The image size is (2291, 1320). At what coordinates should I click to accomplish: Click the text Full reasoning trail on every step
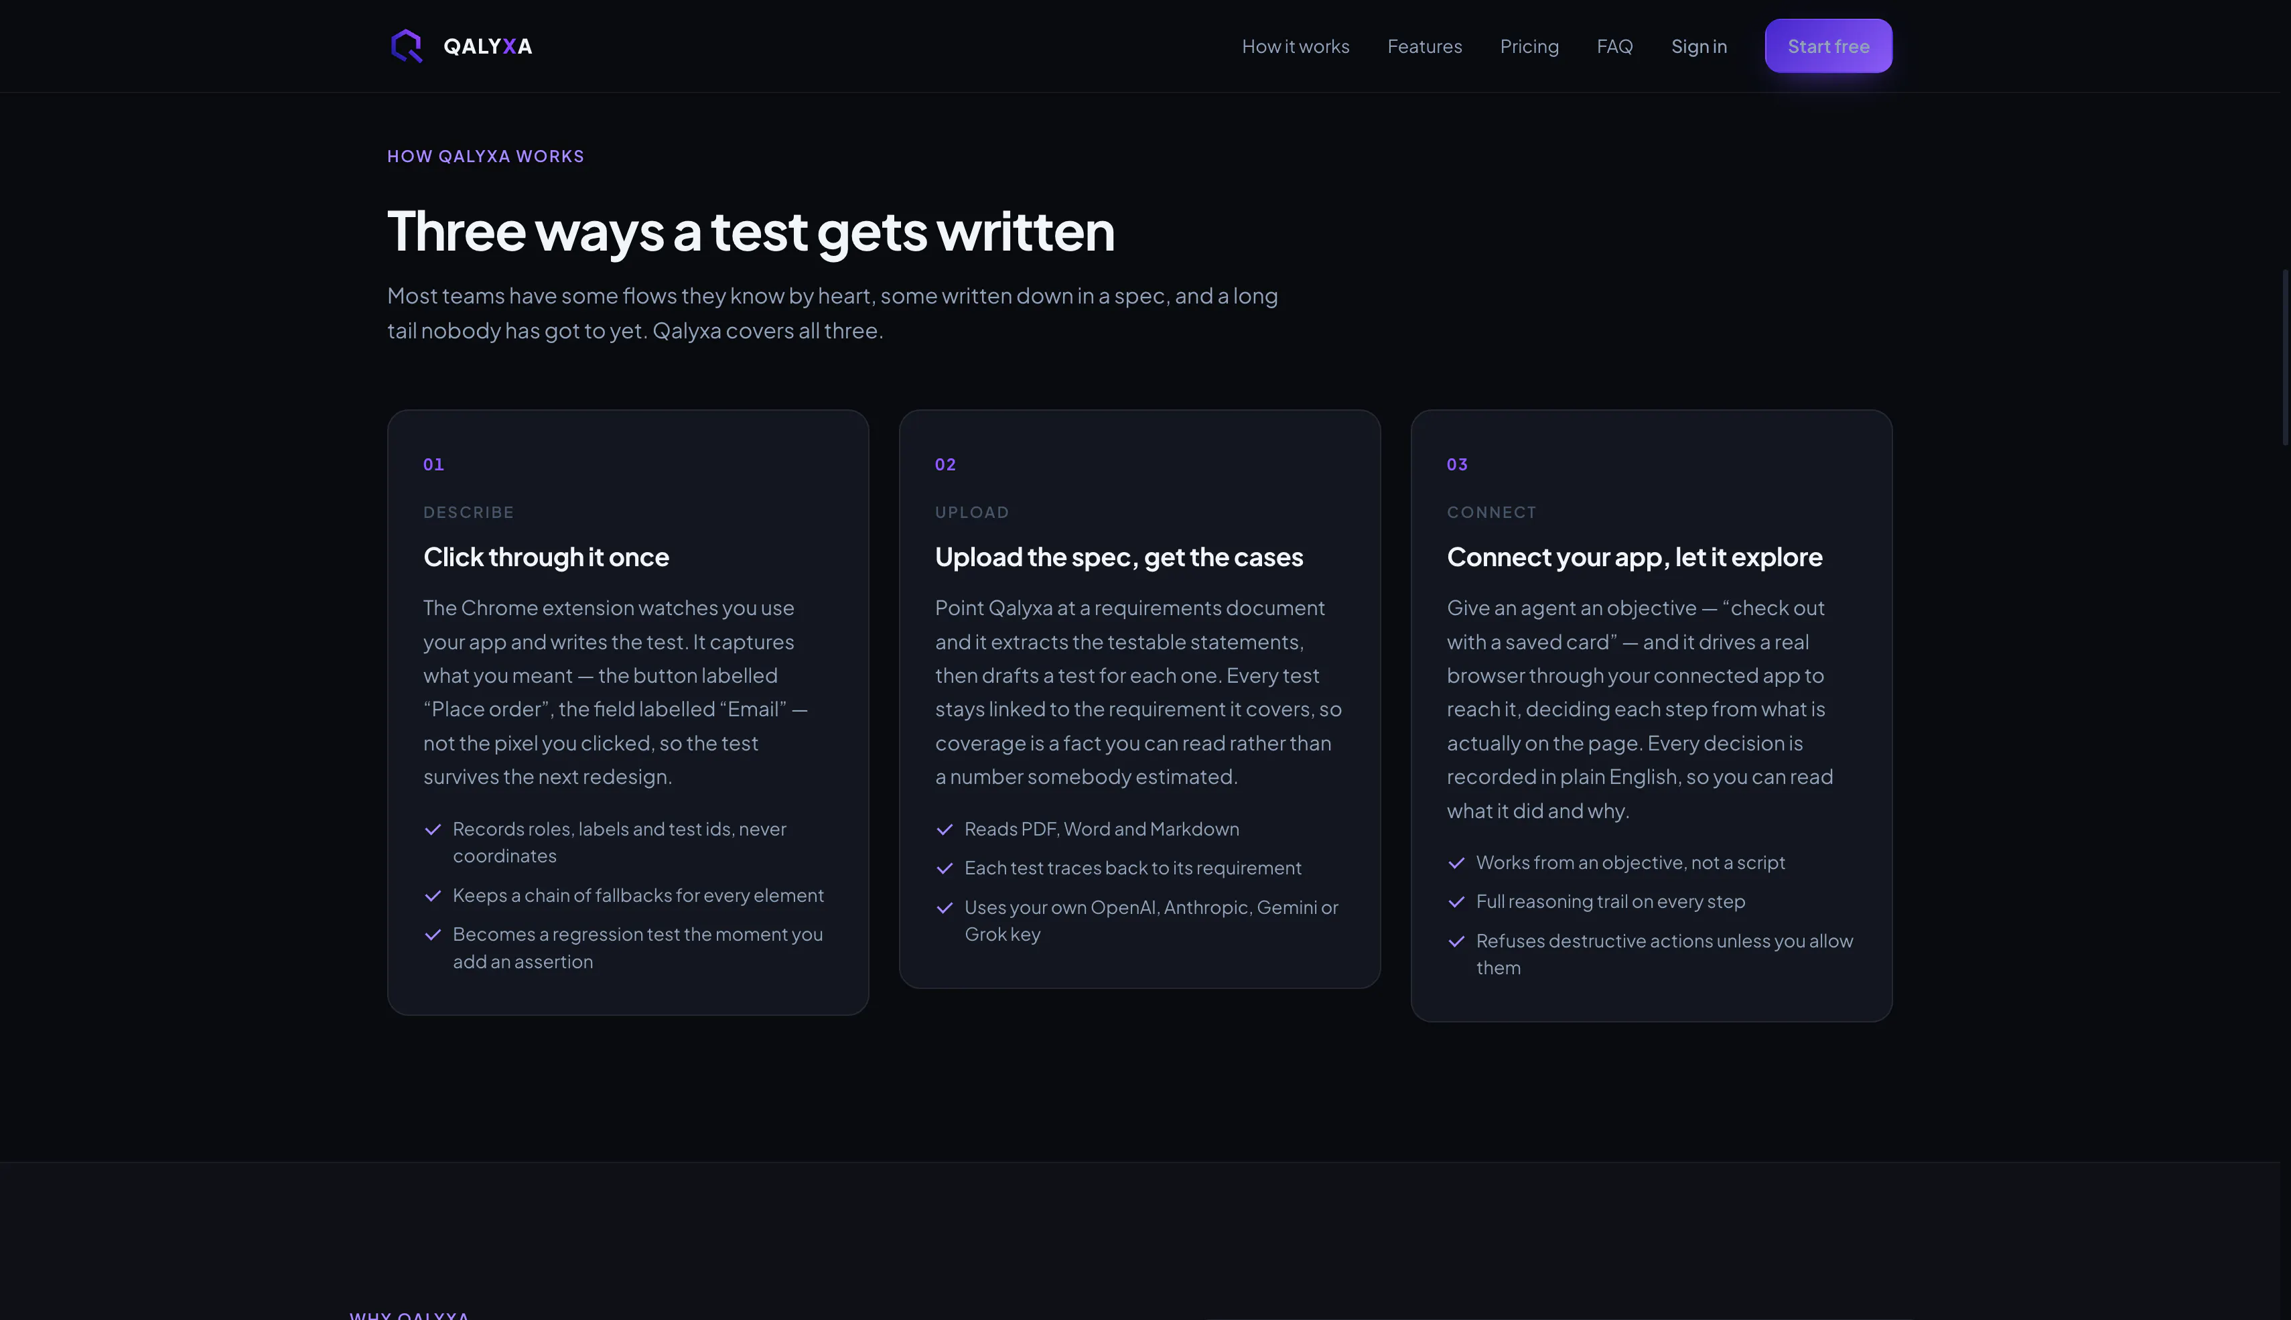(x=1610, y=902)
